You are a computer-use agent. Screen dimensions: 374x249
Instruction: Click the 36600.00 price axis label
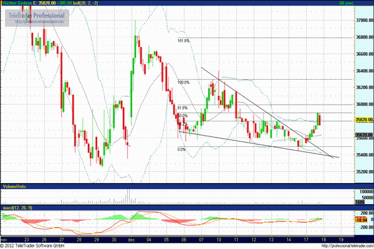[x=365, y=54]
